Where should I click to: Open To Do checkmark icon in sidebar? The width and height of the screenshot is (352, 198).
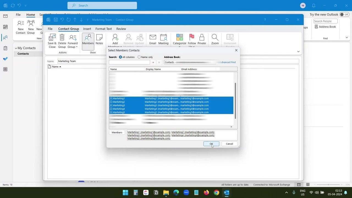point(5,59)
